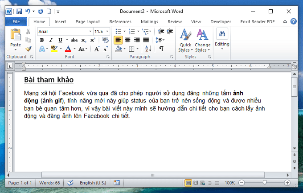Decrease paragraph indent
303x193 pixels.
pos(161,31)
